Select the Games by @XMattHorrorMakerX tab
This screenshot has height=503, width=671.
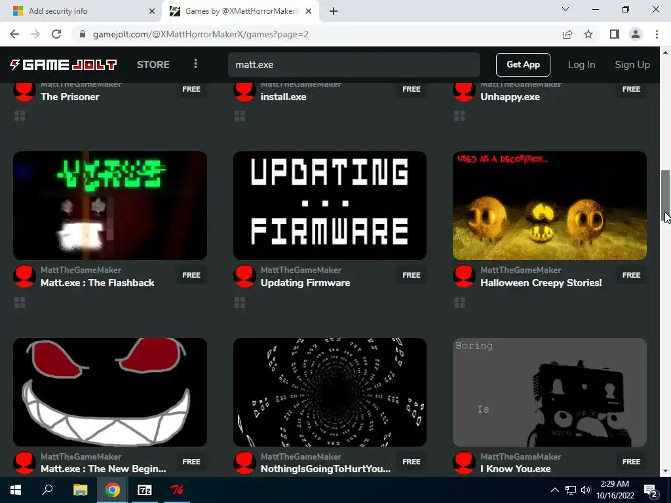click(x=240, y=11)
